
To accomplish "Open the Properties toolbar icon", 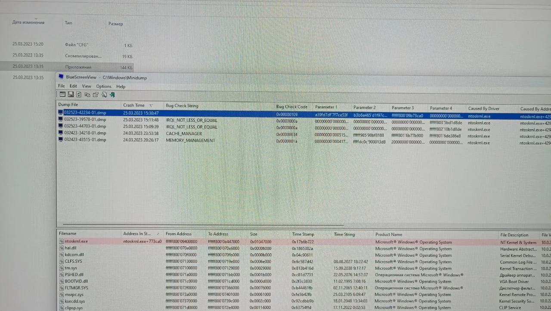I will tap(96, 95).
